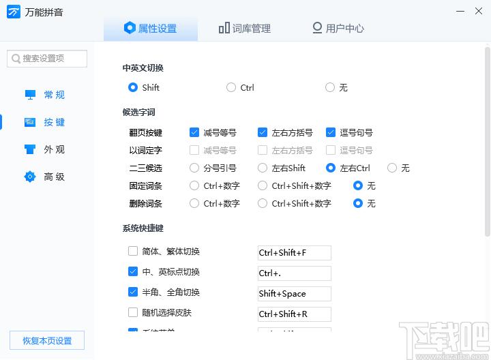491x360 pixels.
Task: Select Ctrl+数字 for 删除词条
Action: [194, 203]
